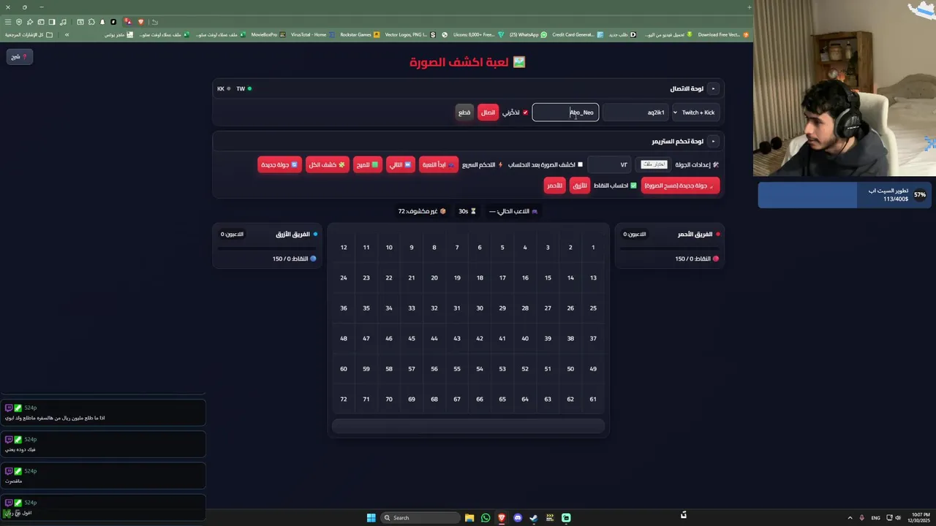This screenshot has width=936, height=526.
Task: Select tile number 43
Action: coord(457,338)
